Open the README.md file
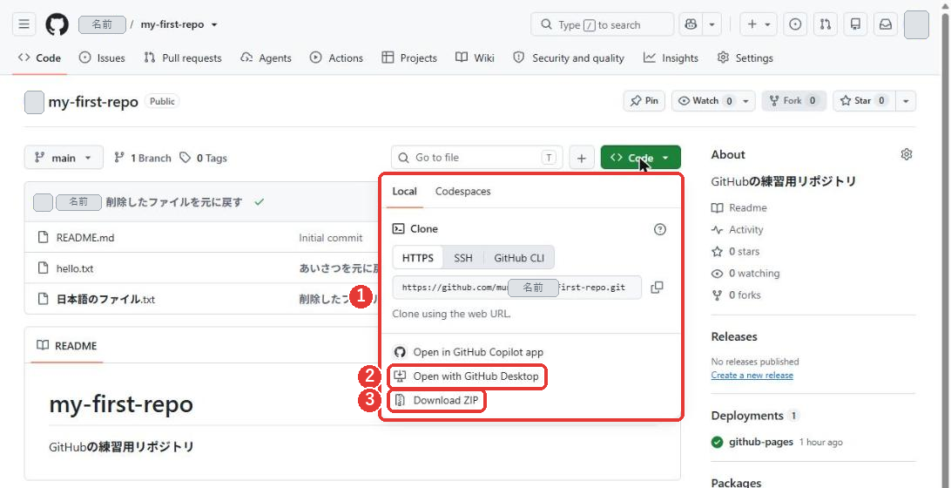 tap(85, 237)
